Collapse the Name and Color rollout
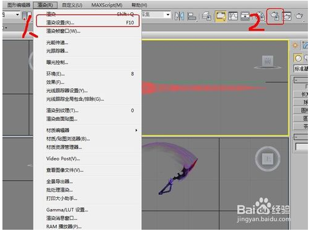Screen dimensions: 311x231 301,137
